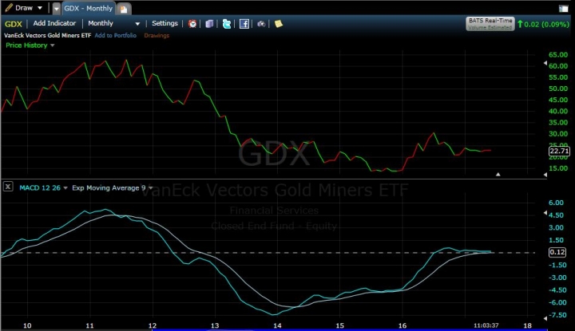Click the white triangle time-axis marker
575x331 pixels.
498,175
